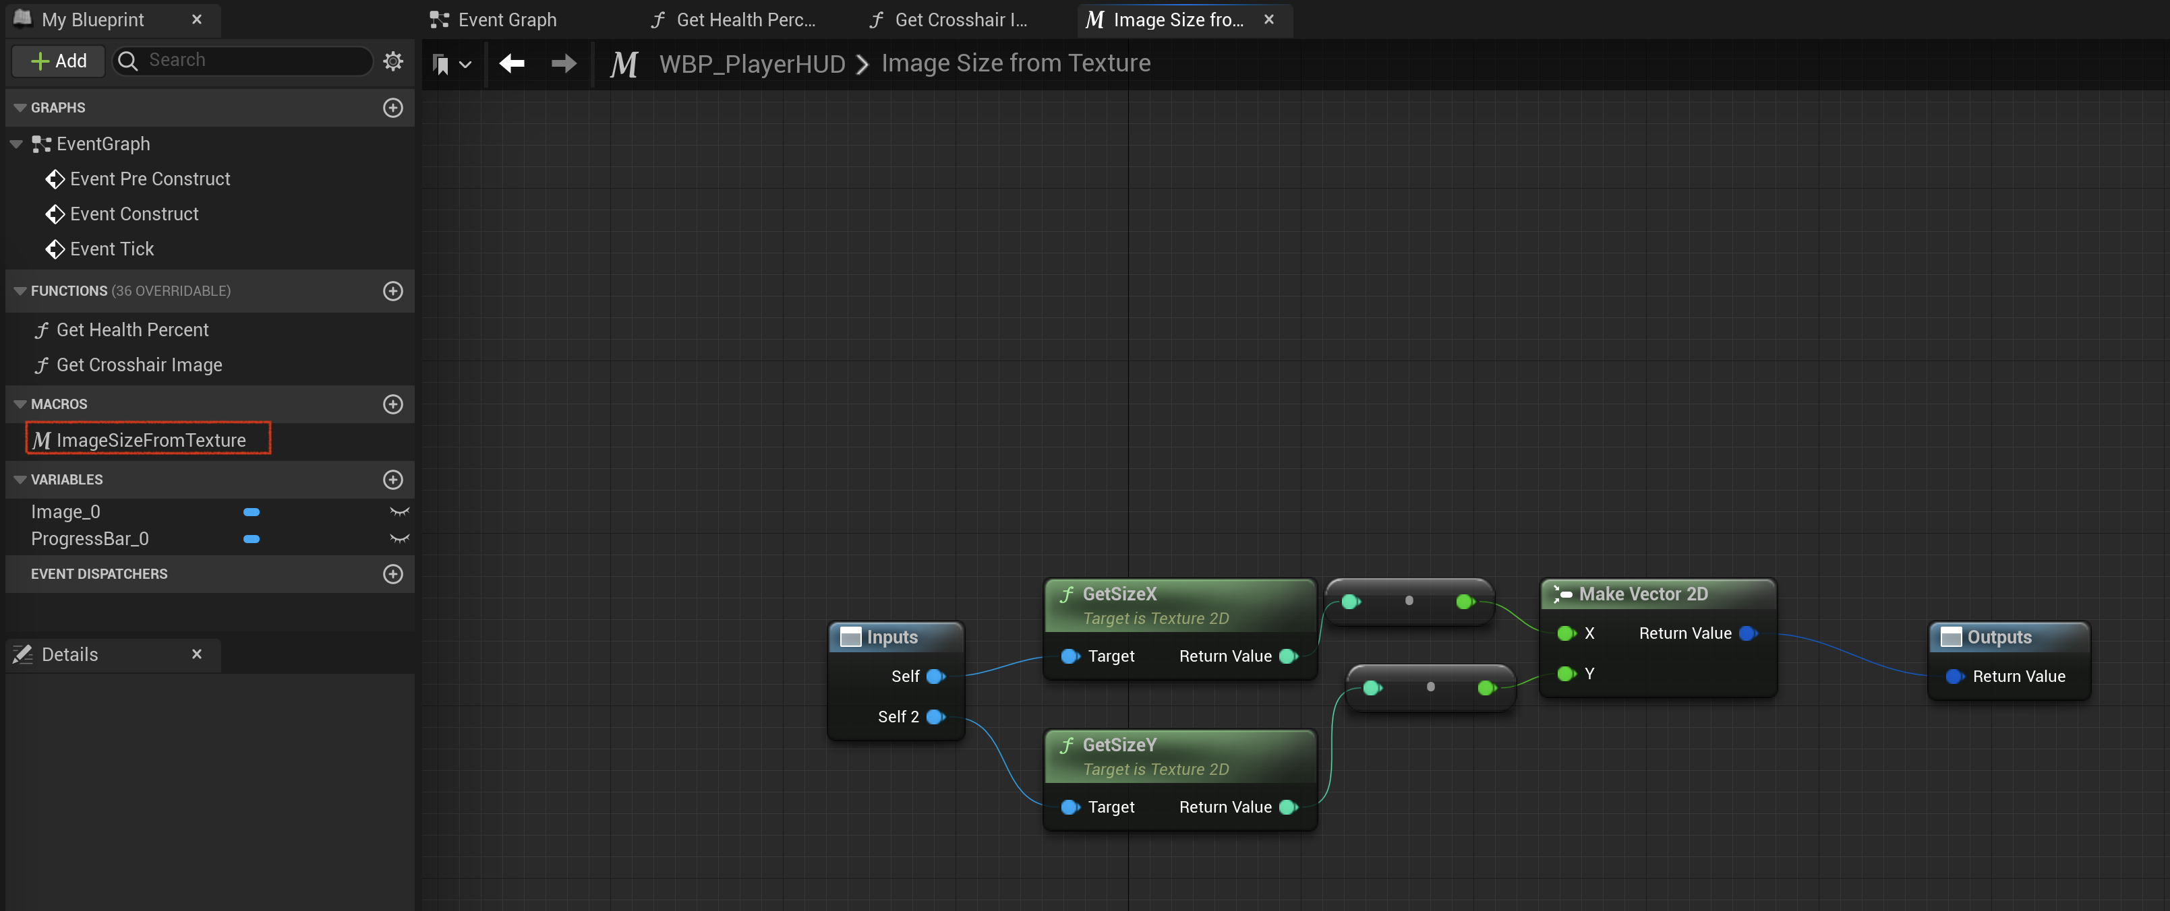
Task: Collapse the VARIABLES section
Action: [x=20, y=480]
